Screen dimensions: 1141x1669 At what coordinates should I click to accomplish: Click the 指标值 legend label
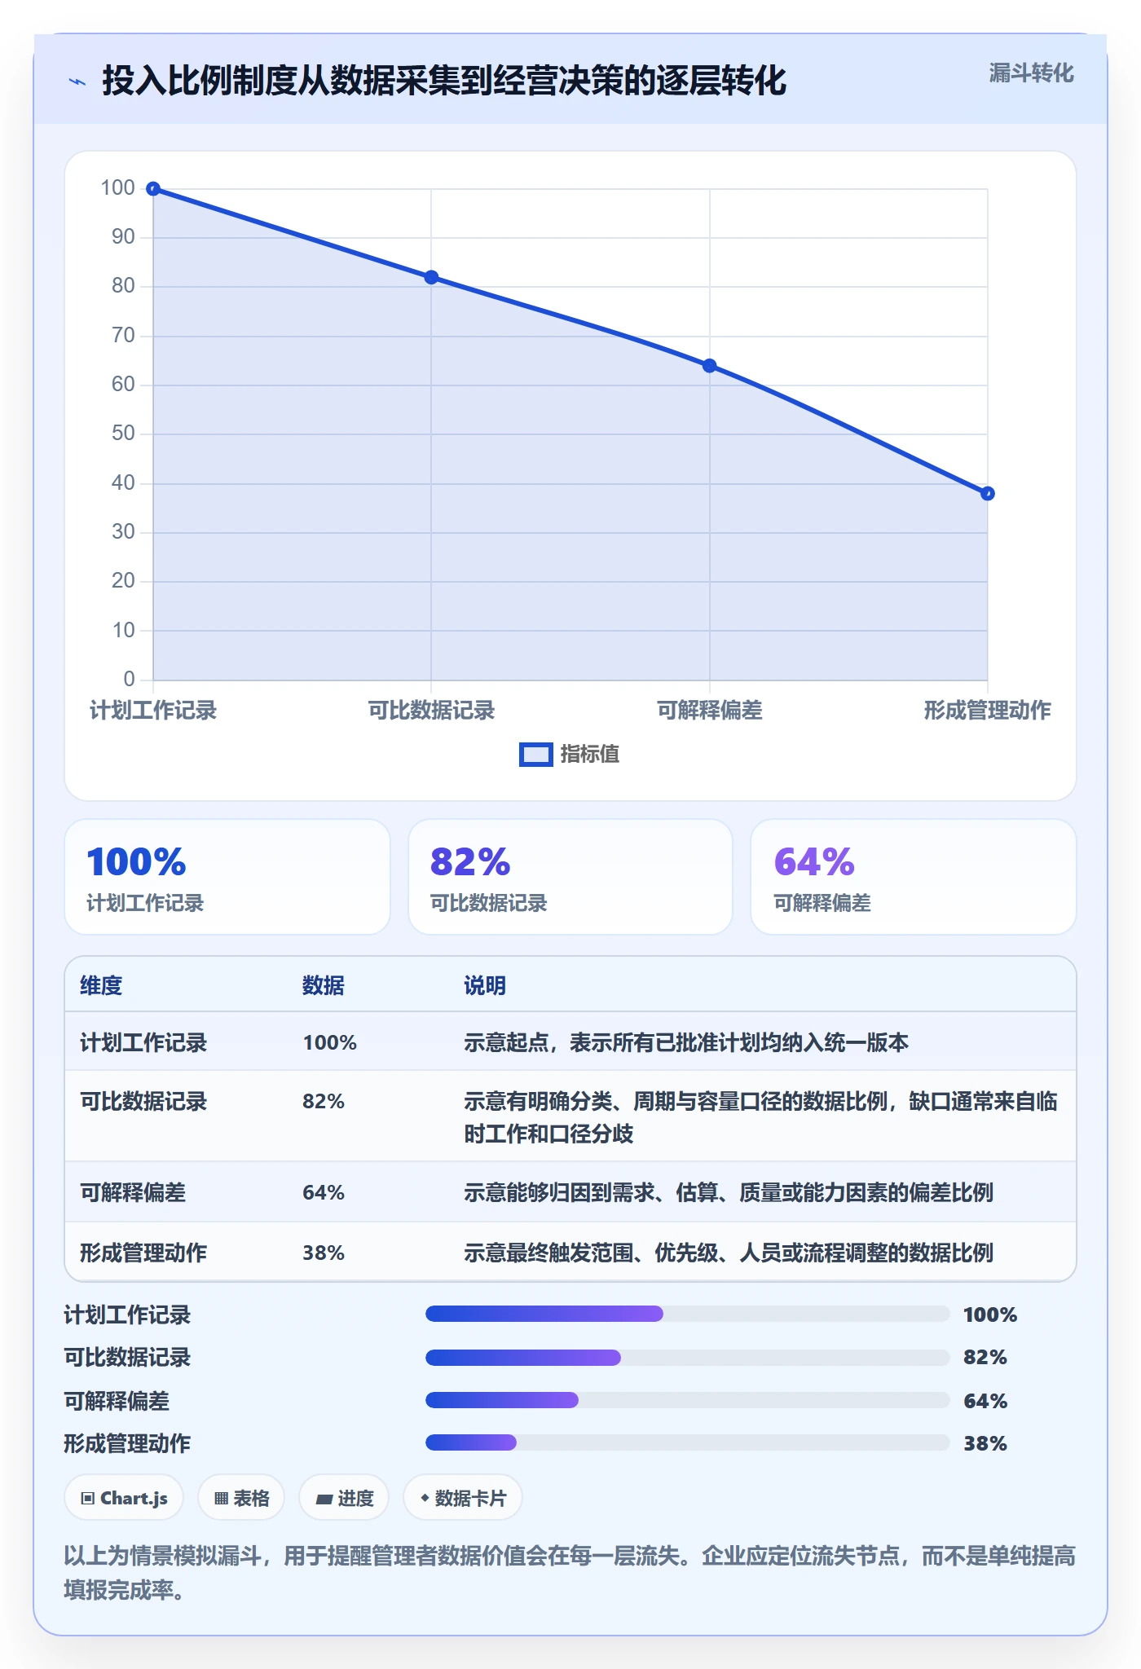pyautogui.click(x=589, y=755)
